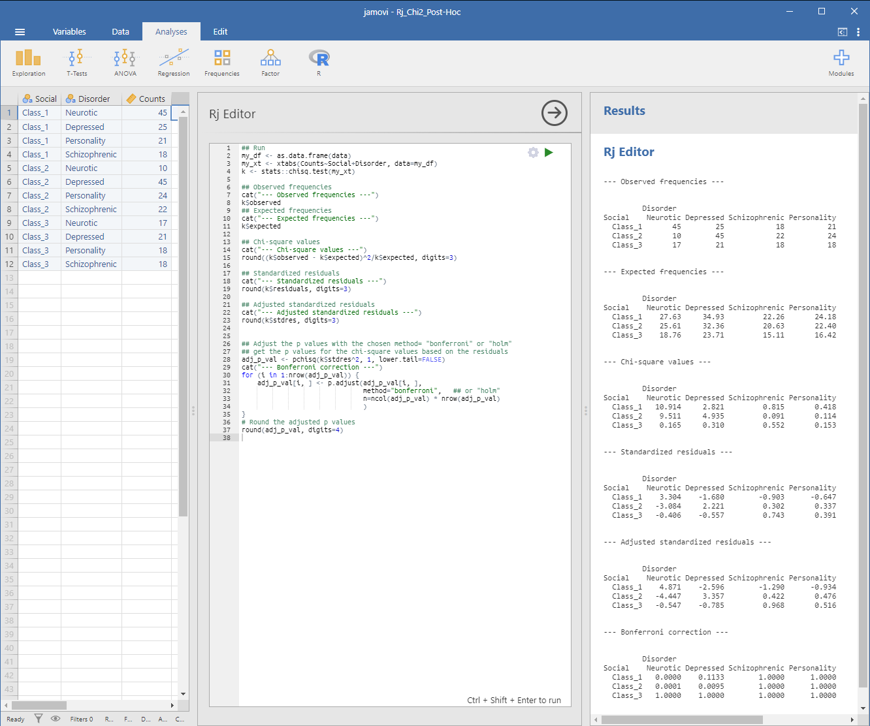This screenshot has width=870, height=726.
Task: Toggle the filter funnel in the status bar
Action: pos(39,719)
